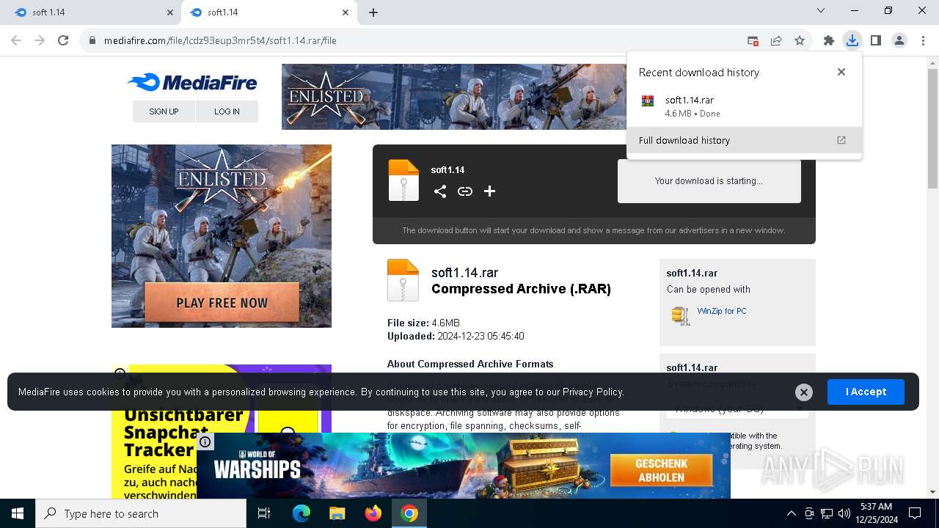Bookmark this page with the star
Image resolution: width=939 pixels, height=528 pixels.
coord(800,40)
